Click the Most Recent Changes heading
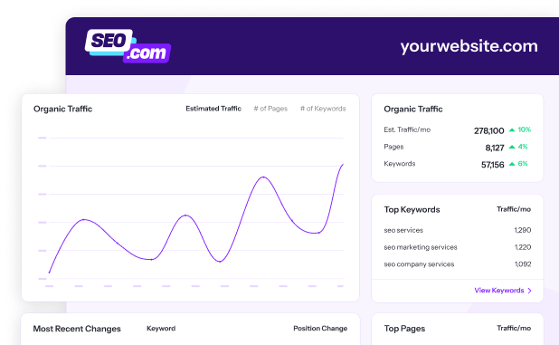559x345 pixels. click(77, 329)
